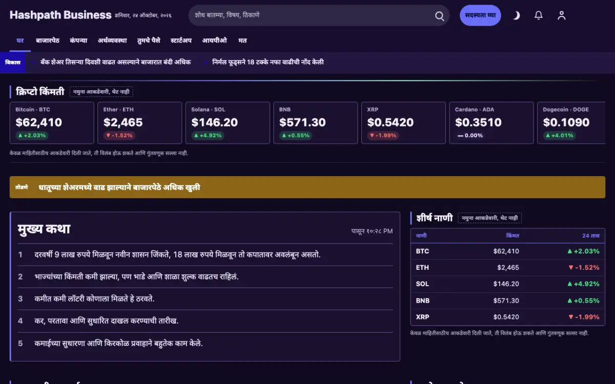The width and height of the screenshot is (615, 384).
Task: Go to the बाजारपेठ tab
Action: tap(48, 40)
